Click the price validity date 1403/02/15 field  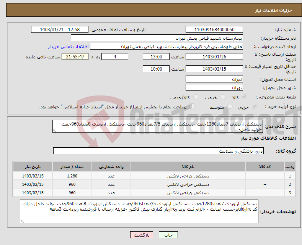point(214,69)
